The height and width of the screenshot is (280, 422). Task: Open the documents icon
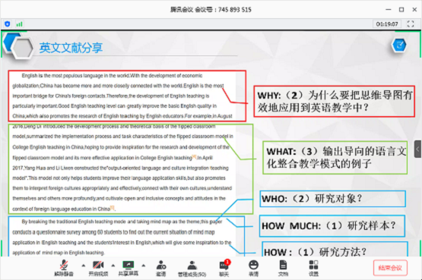(x=283, y=268)
